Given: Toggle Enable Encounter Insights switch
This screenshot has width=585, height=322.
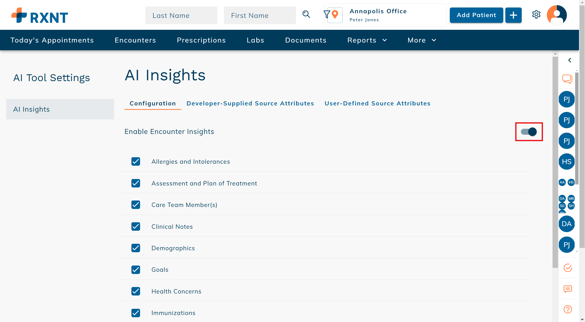Looking at the screenshot, I should tap(529, 132).
